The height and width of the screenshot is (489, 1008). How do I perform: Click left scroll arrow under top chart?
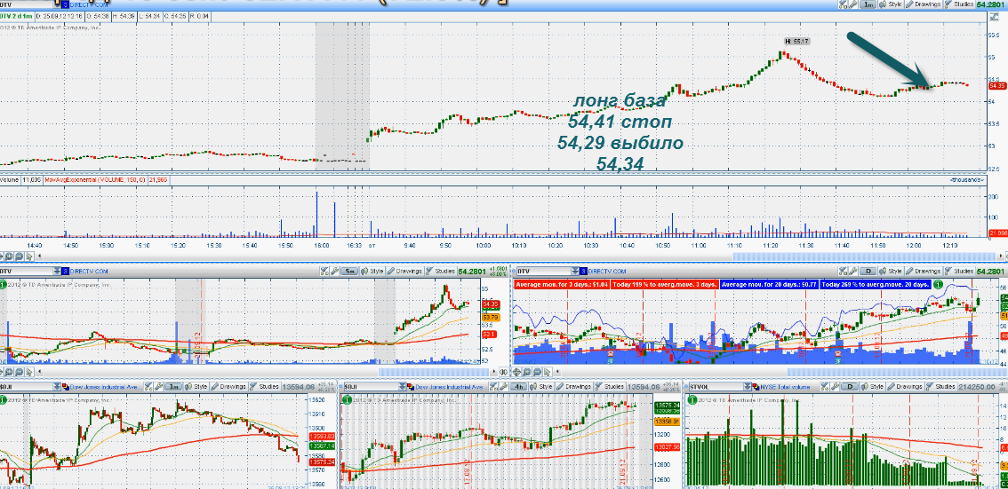(x=39, y=256)
